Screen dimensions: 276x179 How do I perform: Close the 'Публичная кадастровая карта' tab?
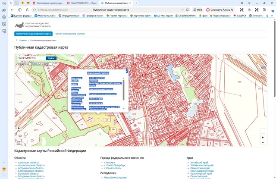[x=130, y=3]
